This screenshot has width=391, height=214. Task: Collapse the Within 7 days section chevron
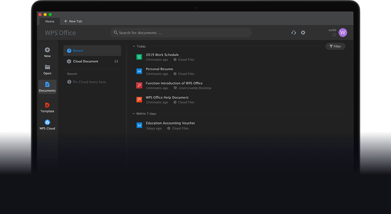(134, 114)
